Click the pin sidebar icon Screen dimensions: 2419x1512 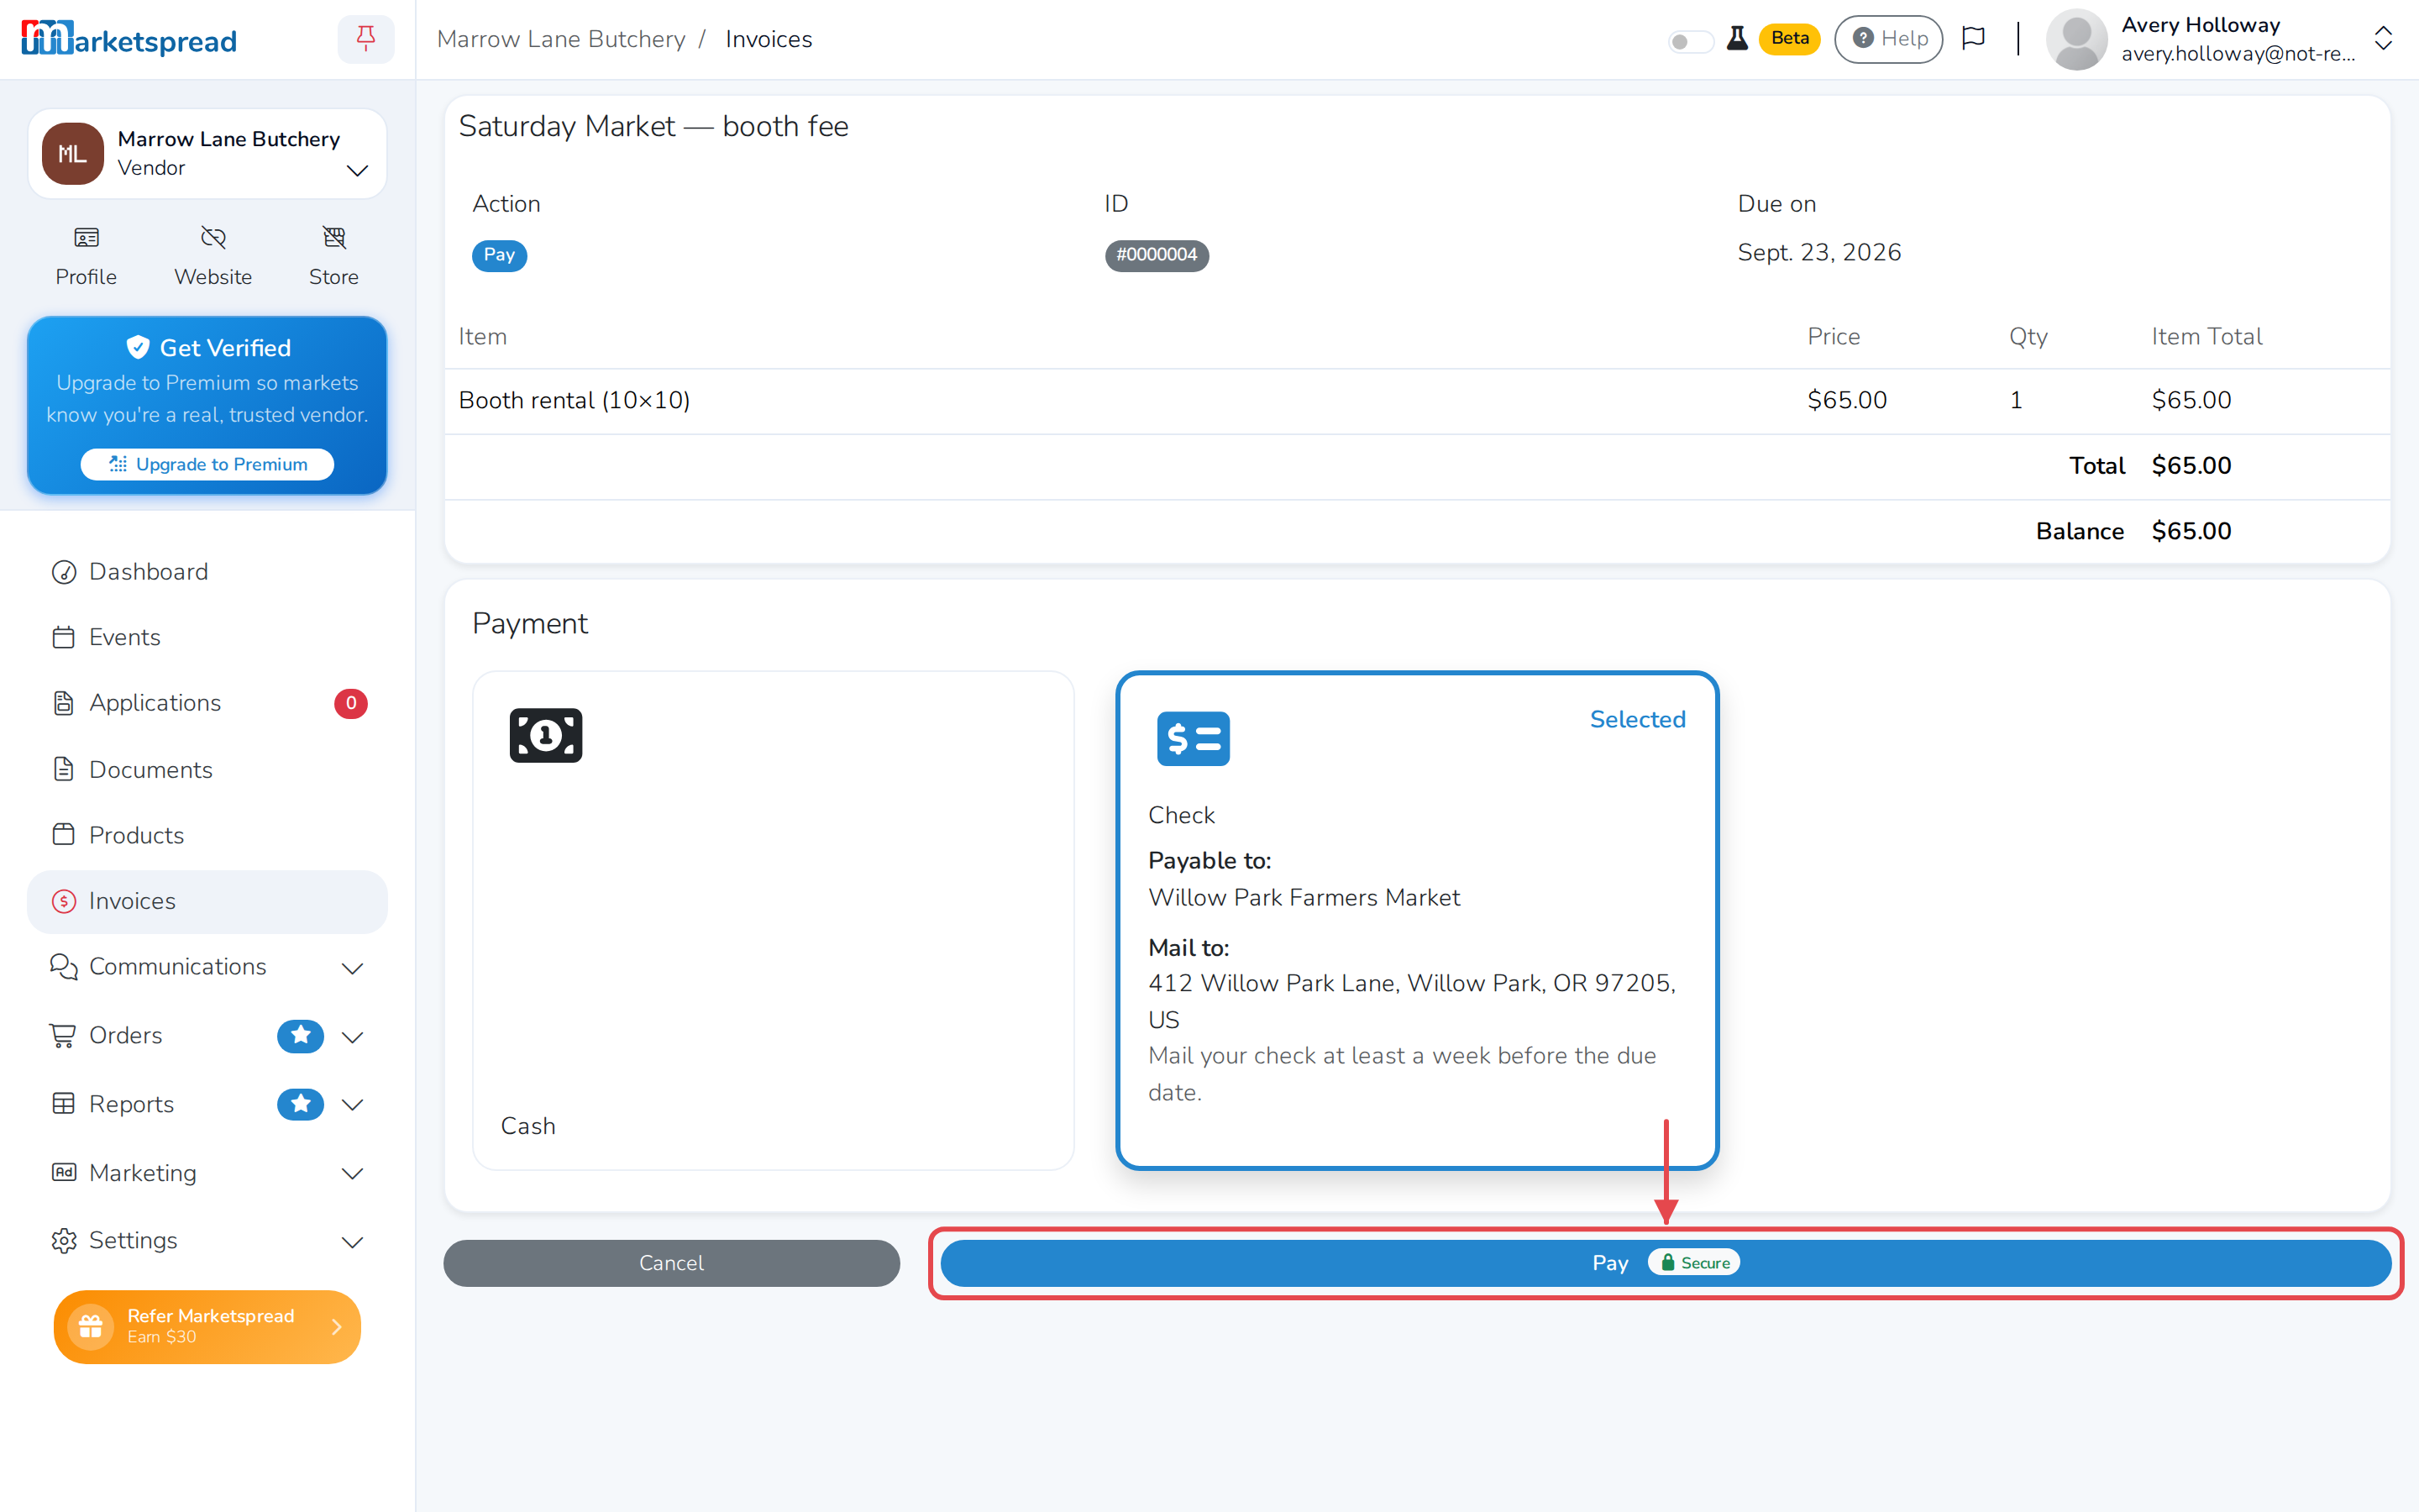[x=366, y=39]
